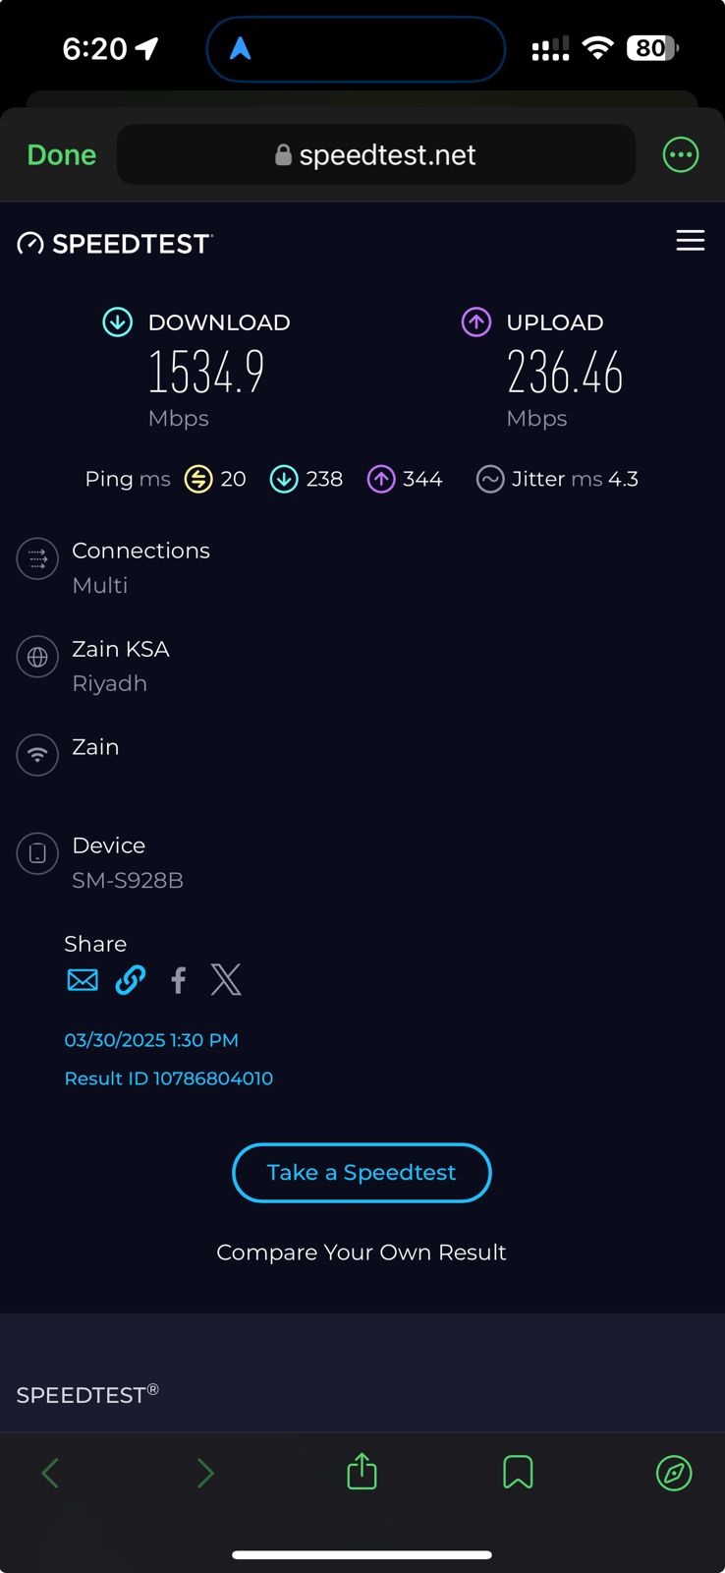This screenshot has width=725, height=1573.
Task: Share result on Facebook
Action: pos(178,980)
